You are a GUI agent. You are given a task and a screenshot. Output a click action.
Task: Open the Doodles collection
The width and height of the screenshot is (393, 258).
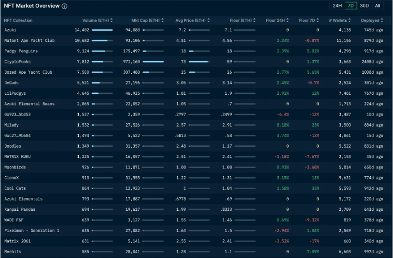pyautogui.click(x=13, y=146)
